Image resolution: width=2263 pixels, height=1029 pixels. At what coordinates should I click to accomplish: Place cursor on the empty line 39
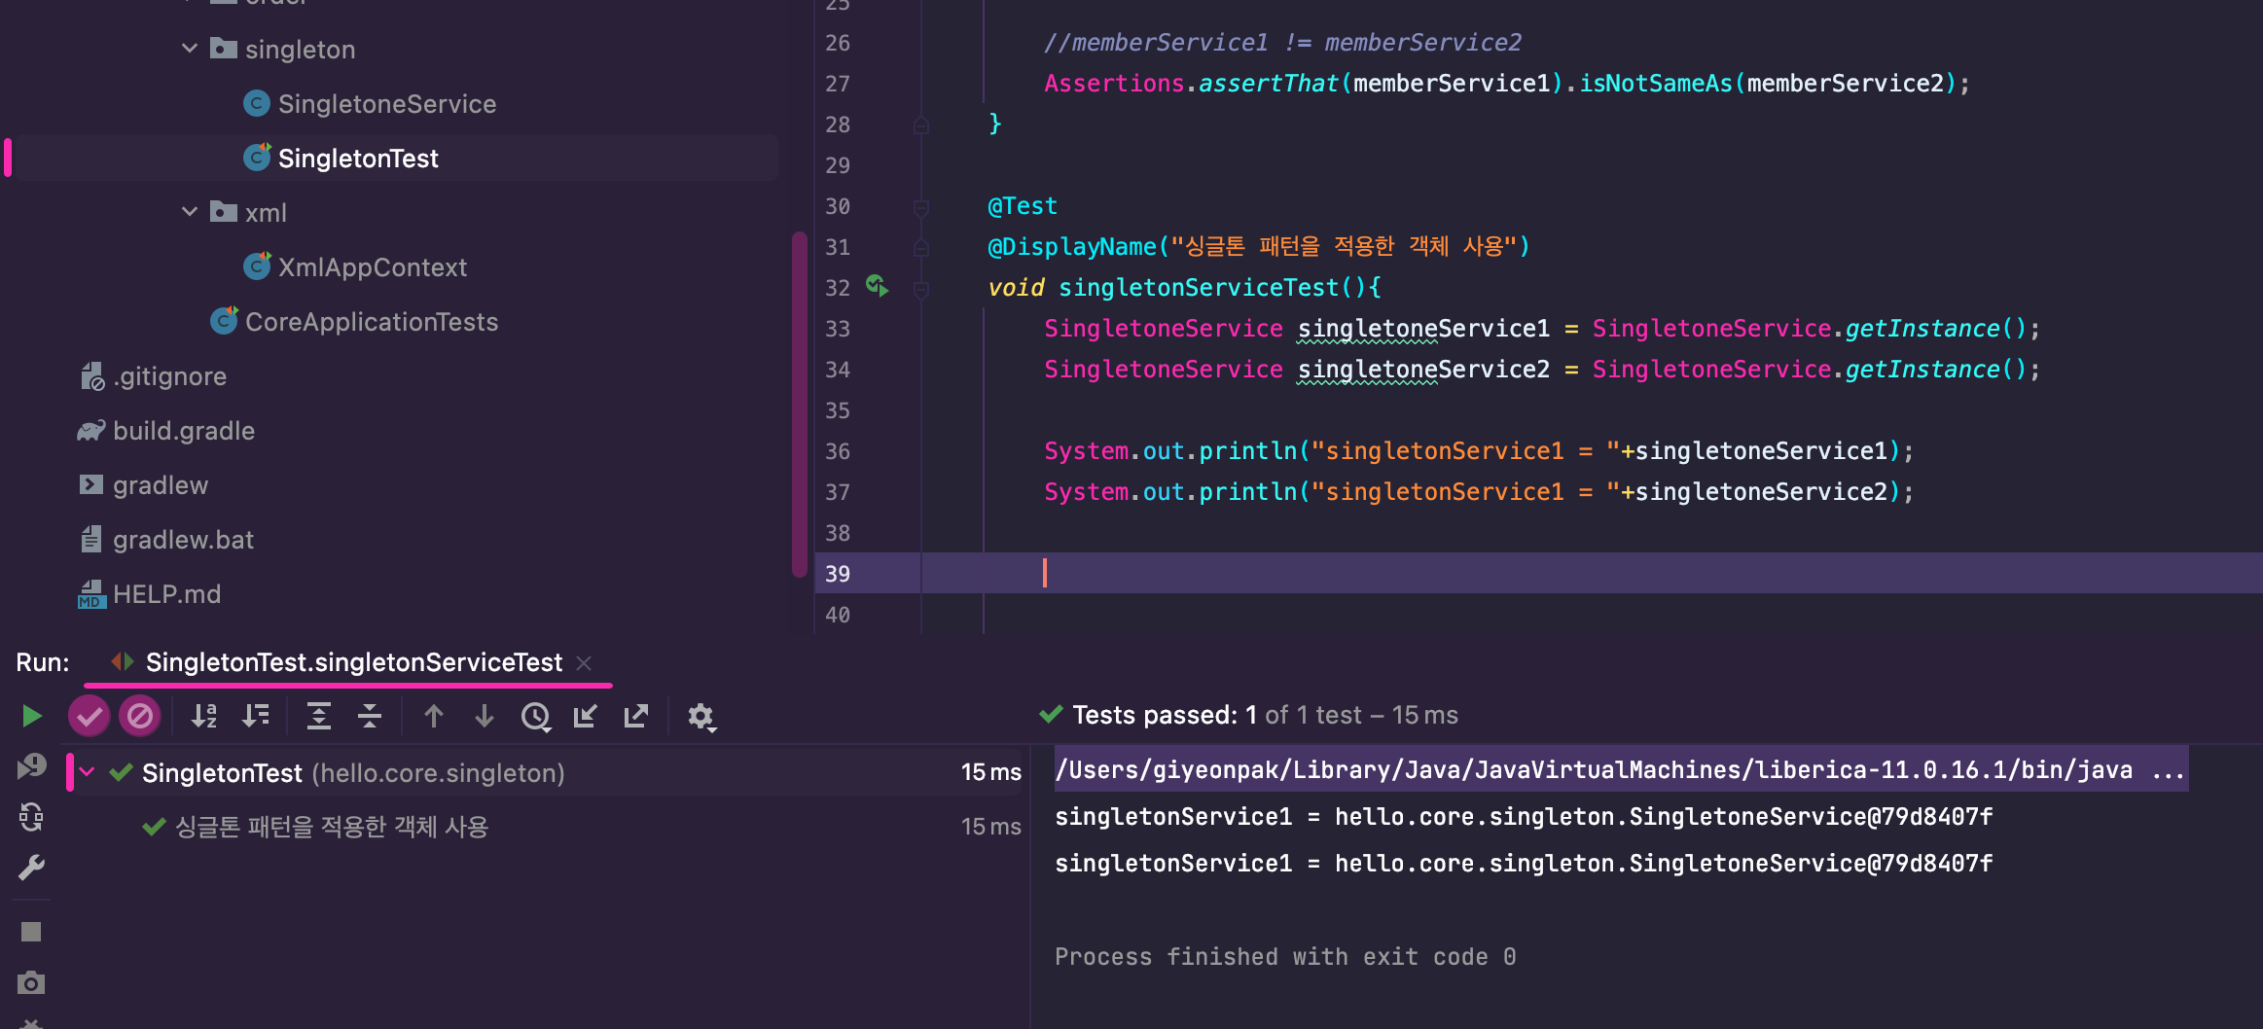pos(1592,574)
